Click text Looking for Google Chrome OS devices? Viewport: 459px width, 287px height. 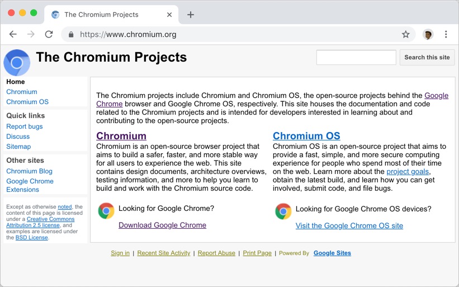click(x=363, y=209)
